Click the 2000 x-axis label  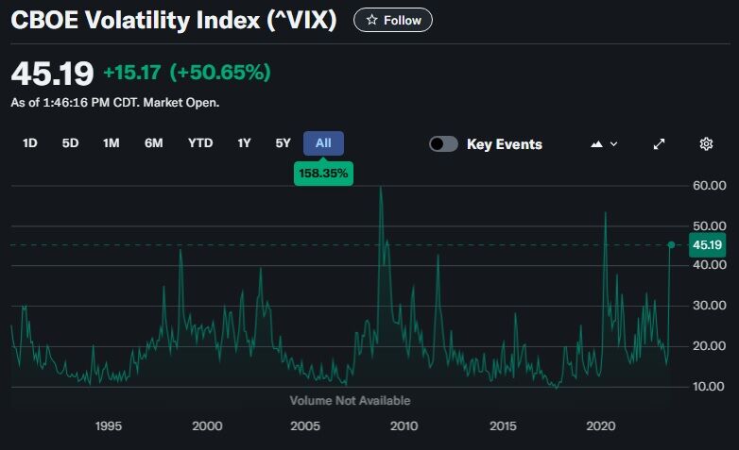pos(207,426)
